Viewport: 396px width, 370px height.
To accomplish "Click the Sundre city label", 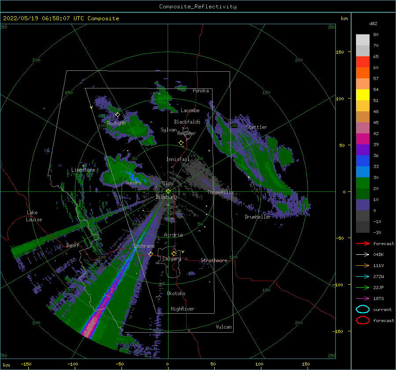I will (133, 182).
